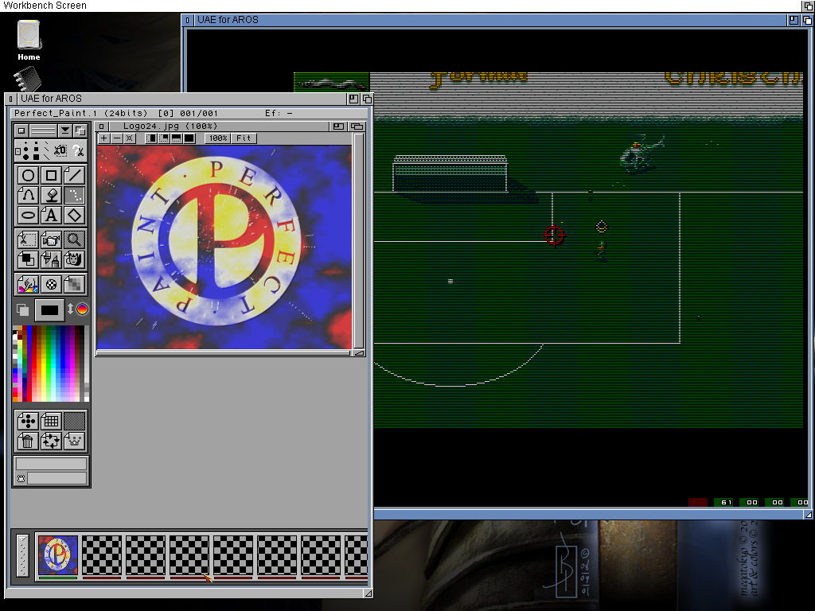The height and width of the screenshot is (611, 815).
Task: Click the toolbox small square close gadget
Action: click(x=21, y=130)
